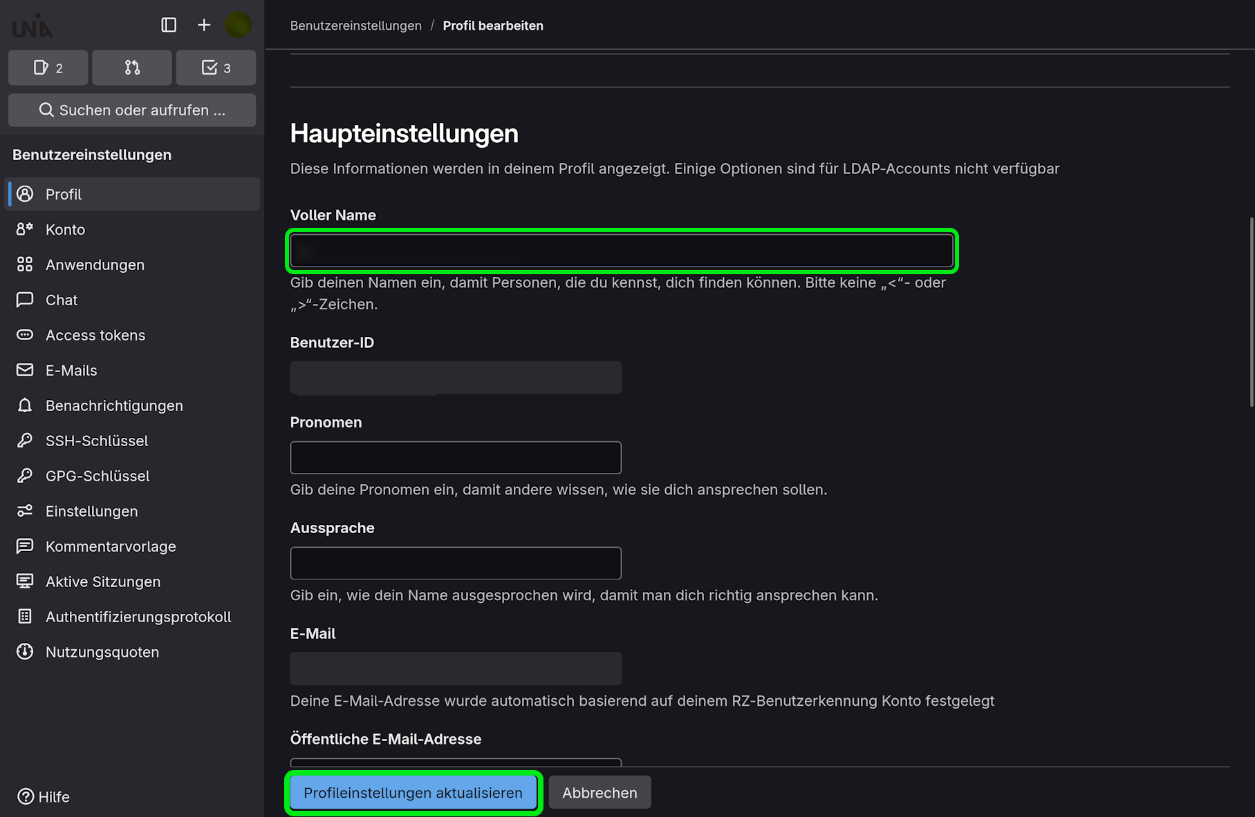Click the Benutzereinstellungen breadcrumb link

355,26
